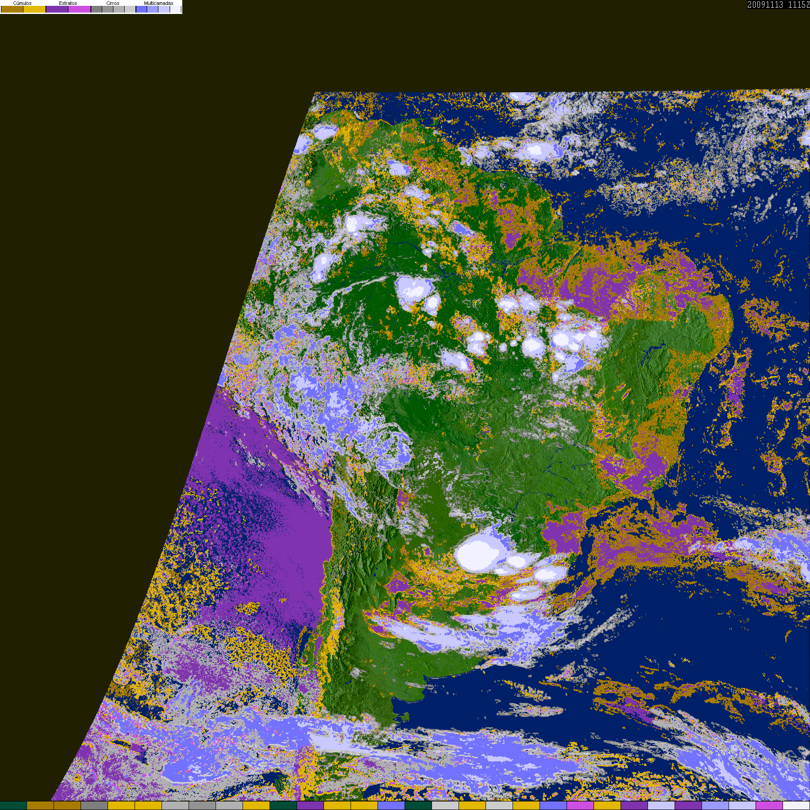Click the dark purple Estratos legend swatch
810x810 pixels.
point(57,9)
